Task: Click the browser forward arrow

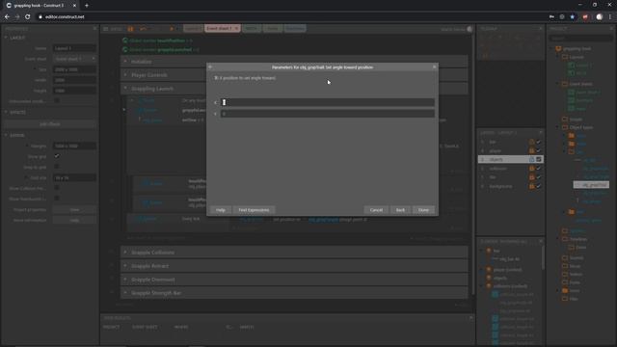Action: tap(17, 17)
